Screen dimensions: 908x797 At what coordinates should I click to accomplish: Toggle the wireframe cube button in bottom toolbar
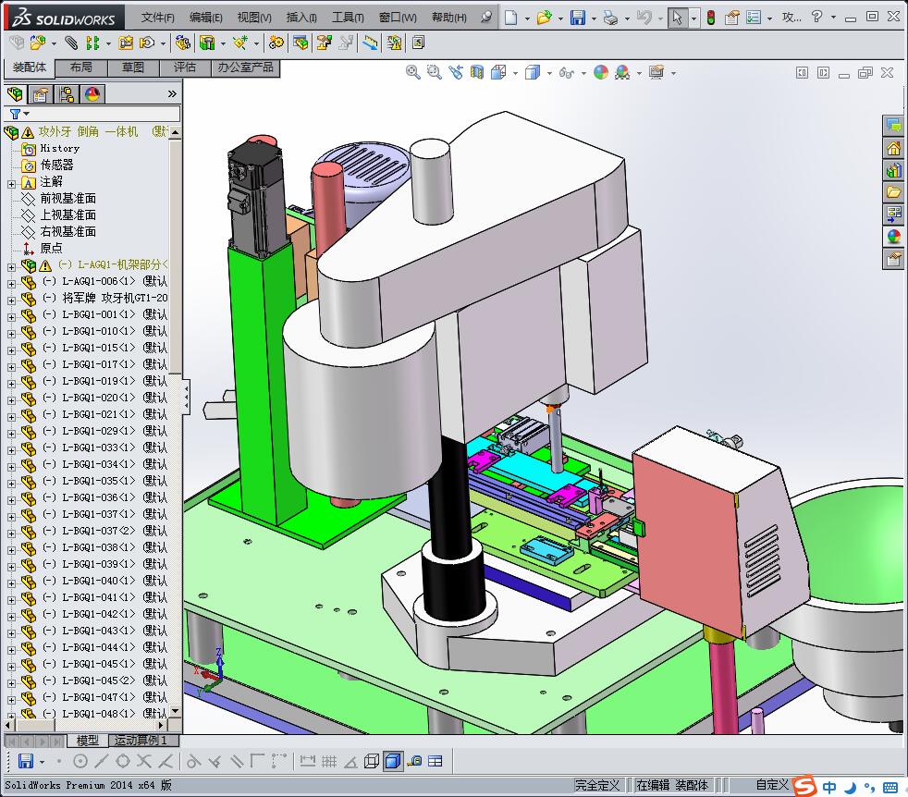(372, 761)
